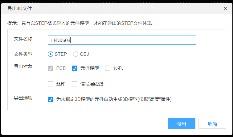Image resolution: width=233 pixels, height=137 pixels.
Task: Click the greyed PCB checkbox
Action: click(x=51, y=68)
